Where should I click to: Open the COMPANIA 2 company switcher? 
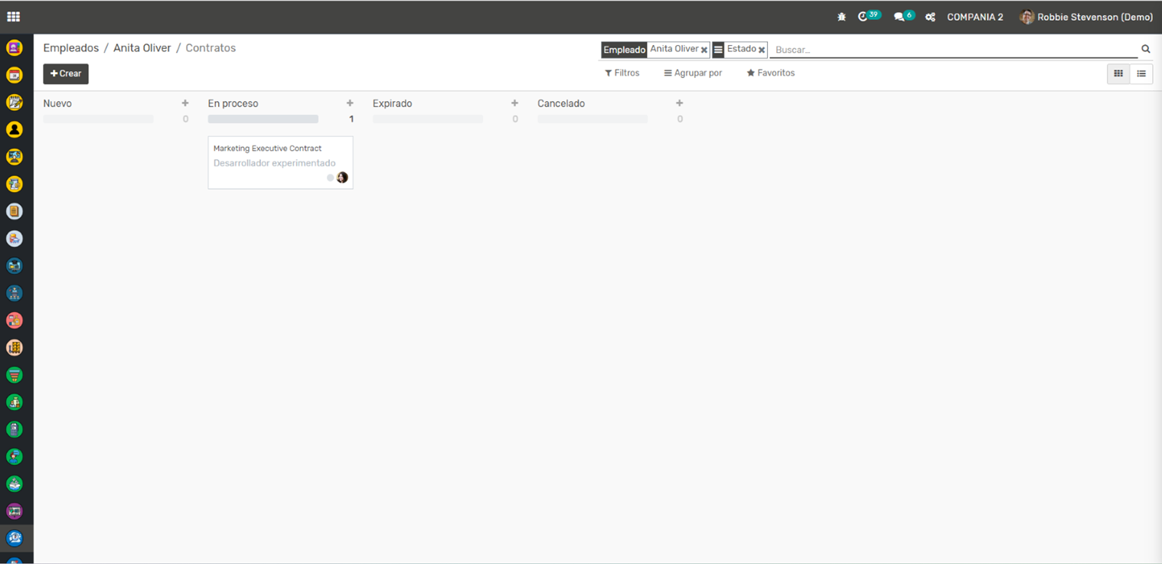(974, 17)
